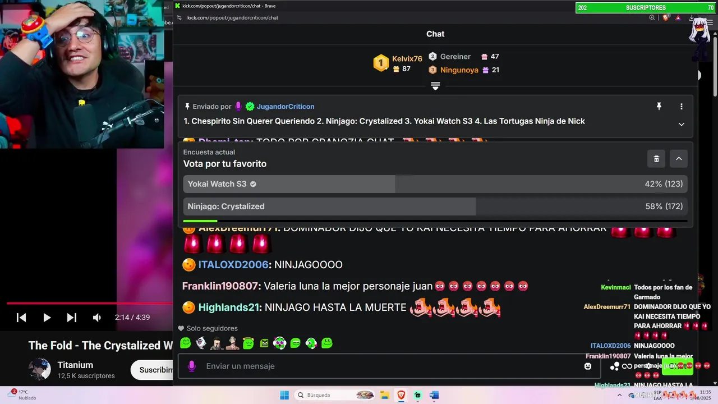This screenshot has height=404, width=718.
Task: Show hidden system tray icons
Action: (x=620, y=395)
